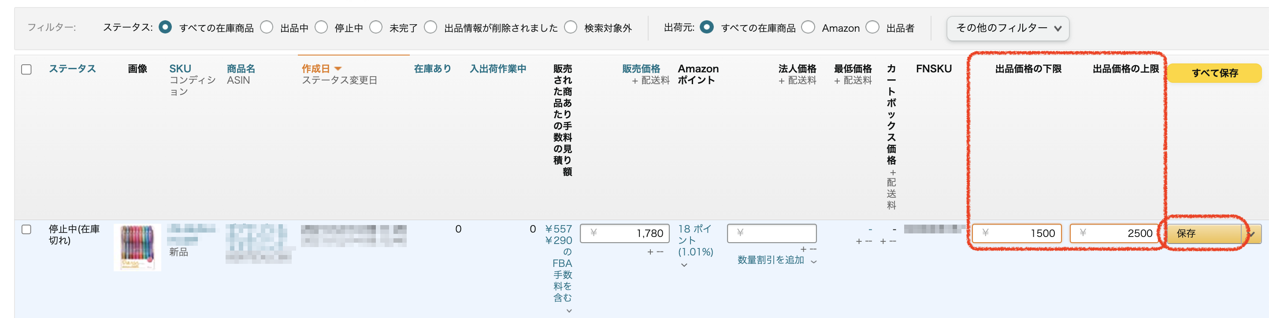Click the colored pens product thumbnail

point(137,247)
